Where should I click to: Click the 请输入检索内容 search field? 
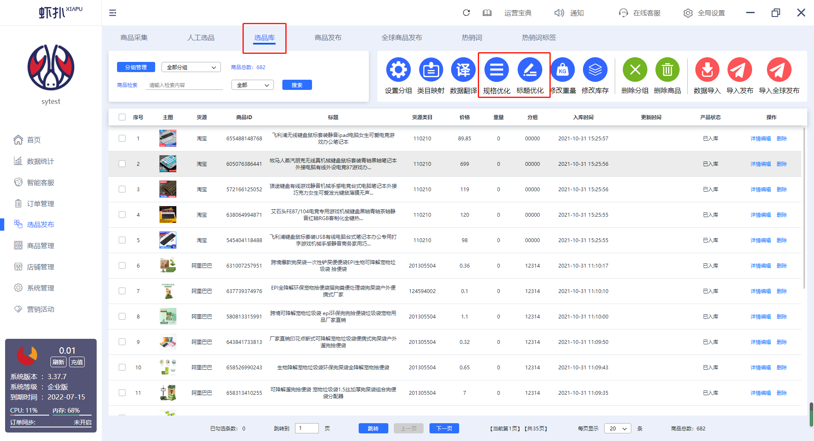[x=184, y=85]
